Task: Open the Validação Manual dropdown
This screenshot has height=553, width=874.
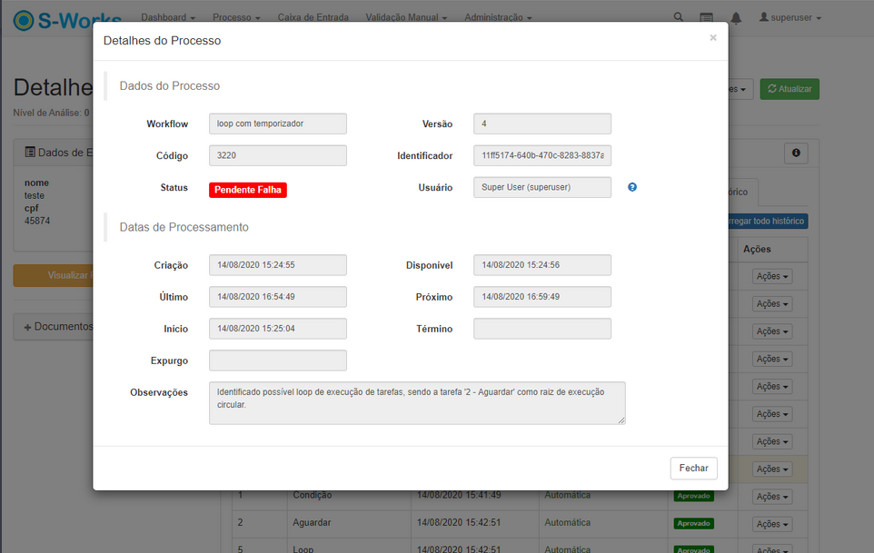Action: pyautogui.click(x=406, y=17)
